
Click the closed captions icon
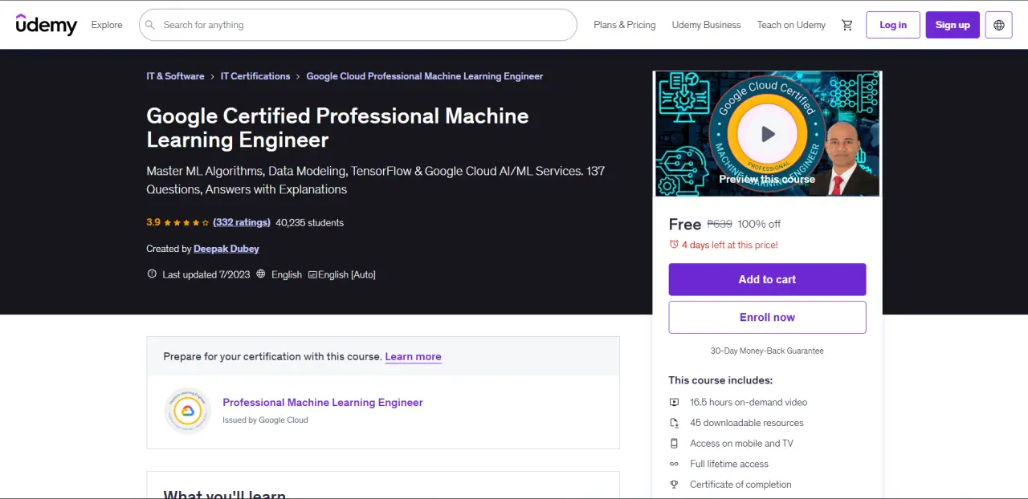click(x=312, y=274)
